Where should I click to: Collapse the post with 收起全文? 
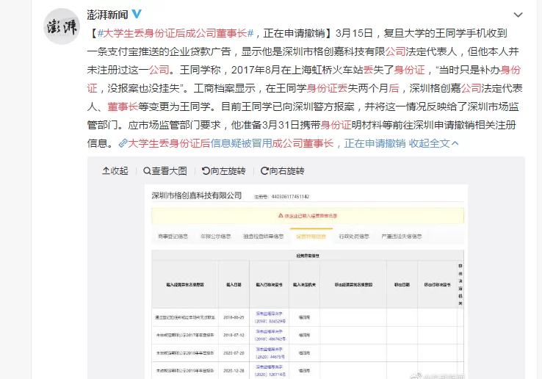point(429,143)
